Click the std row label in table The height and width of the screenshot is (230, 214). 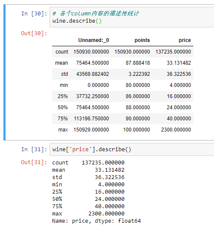coord(64,74)
